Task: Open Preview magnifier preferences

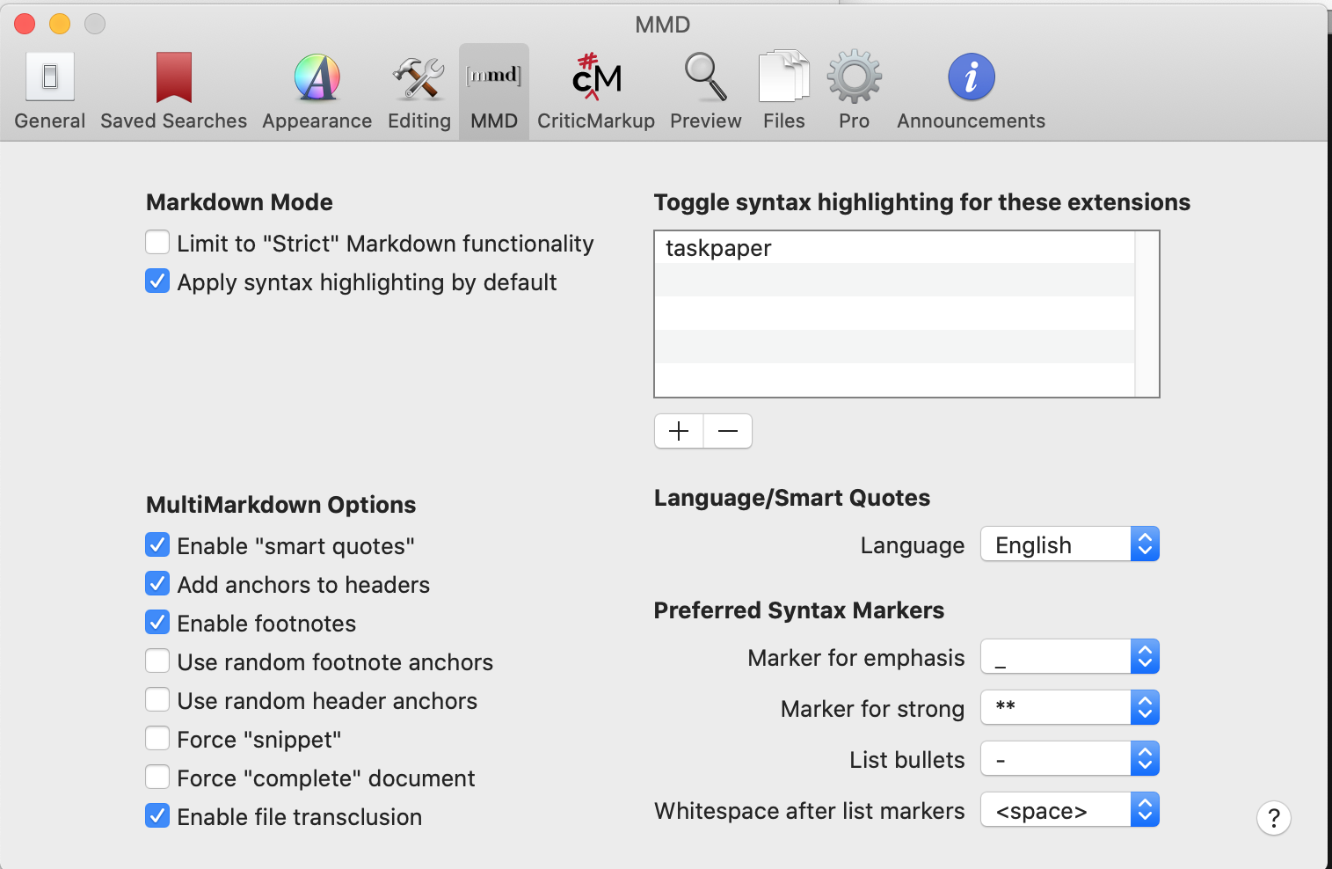Action: [x=705, y=91]
